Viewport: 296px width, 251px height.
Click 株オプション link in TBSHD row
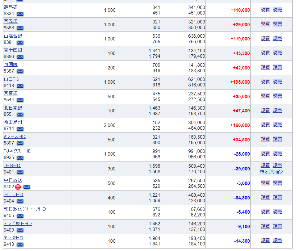click(272, 172)
